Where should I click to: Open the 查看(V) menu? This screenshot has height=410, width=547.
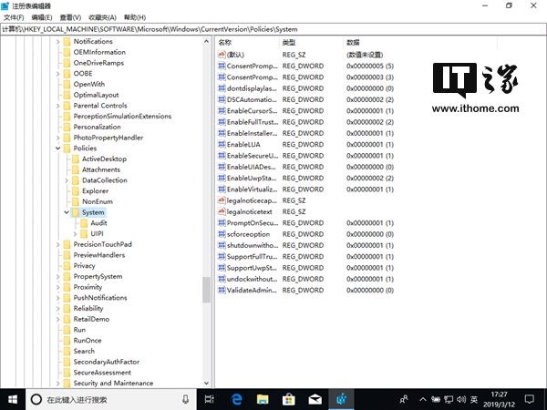[70, 17]
